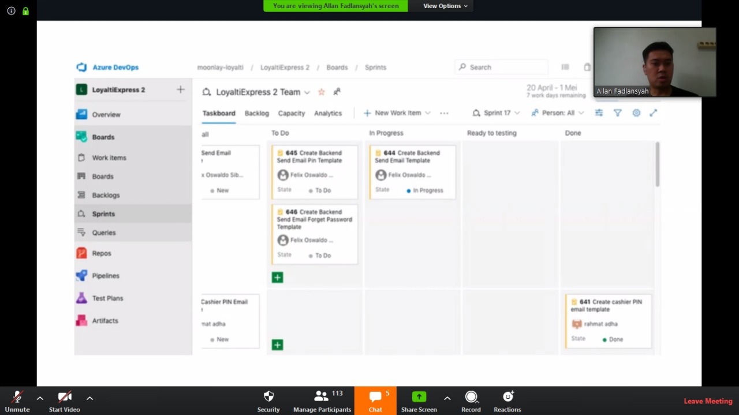Open task 641 Create cashier PIN email template
Viewport: 739px width, 415px height.
tap(607, 305)
